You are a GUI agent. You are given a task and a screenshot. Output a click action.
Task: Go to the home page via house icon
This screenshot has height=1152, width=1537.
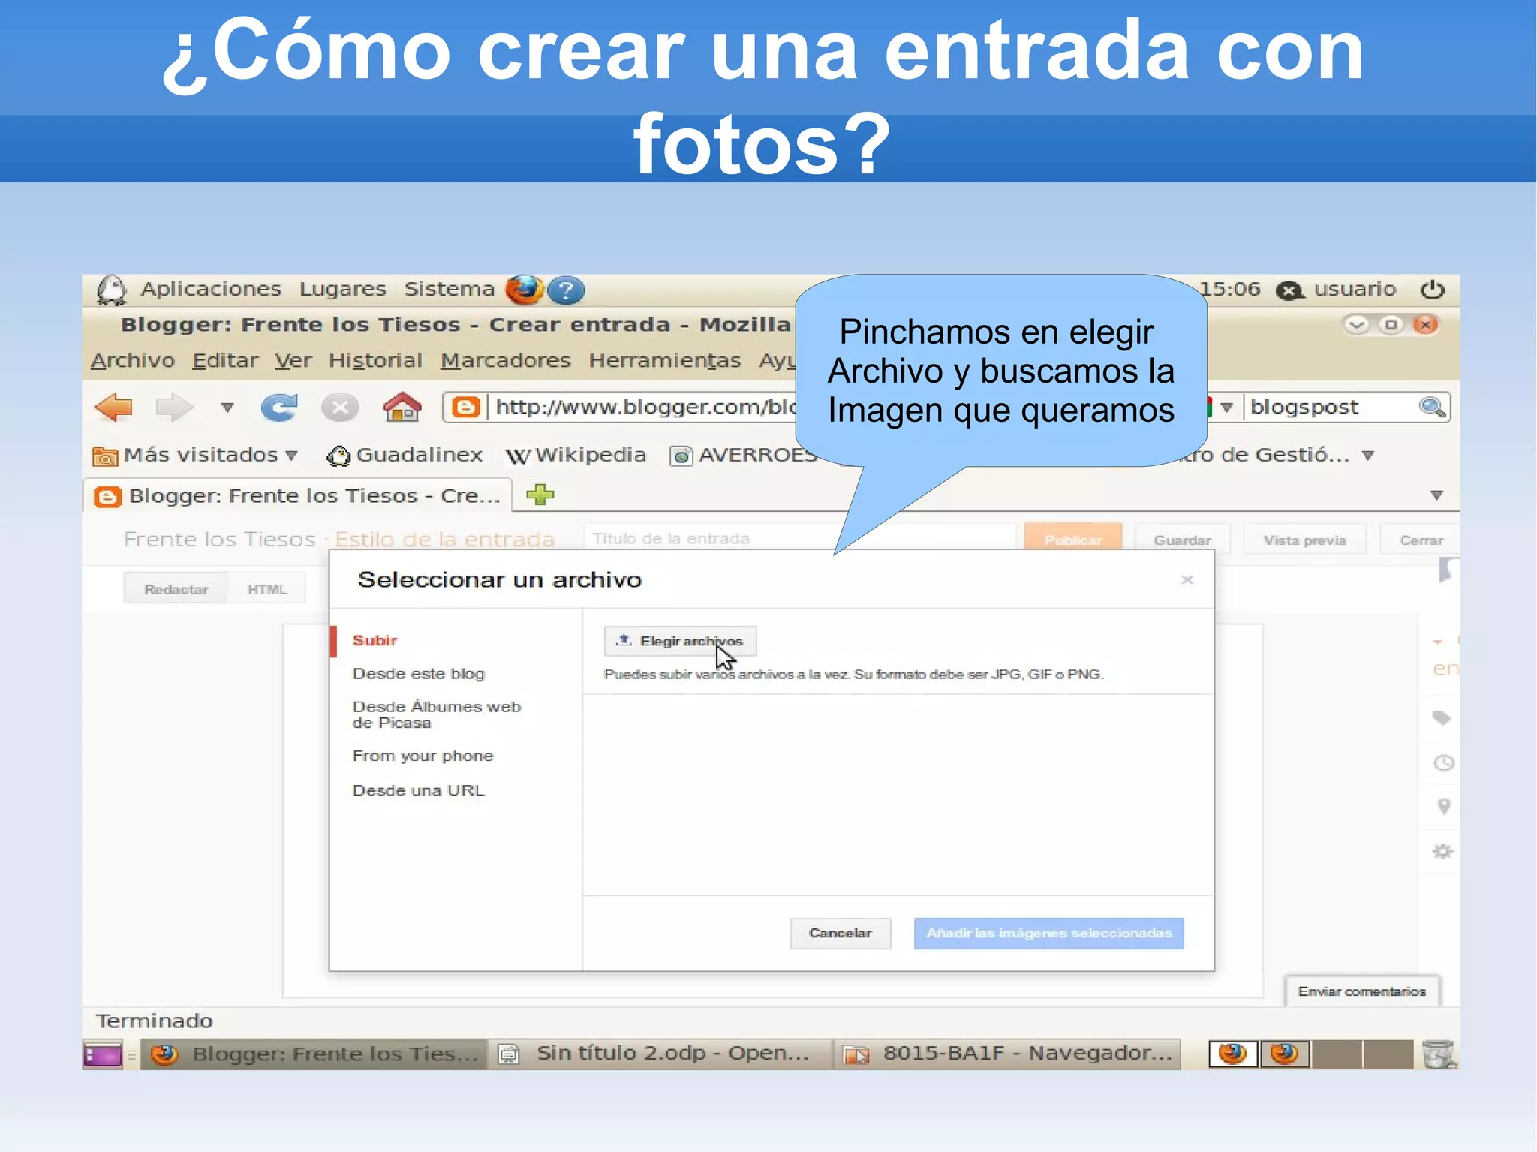point(402,408)
